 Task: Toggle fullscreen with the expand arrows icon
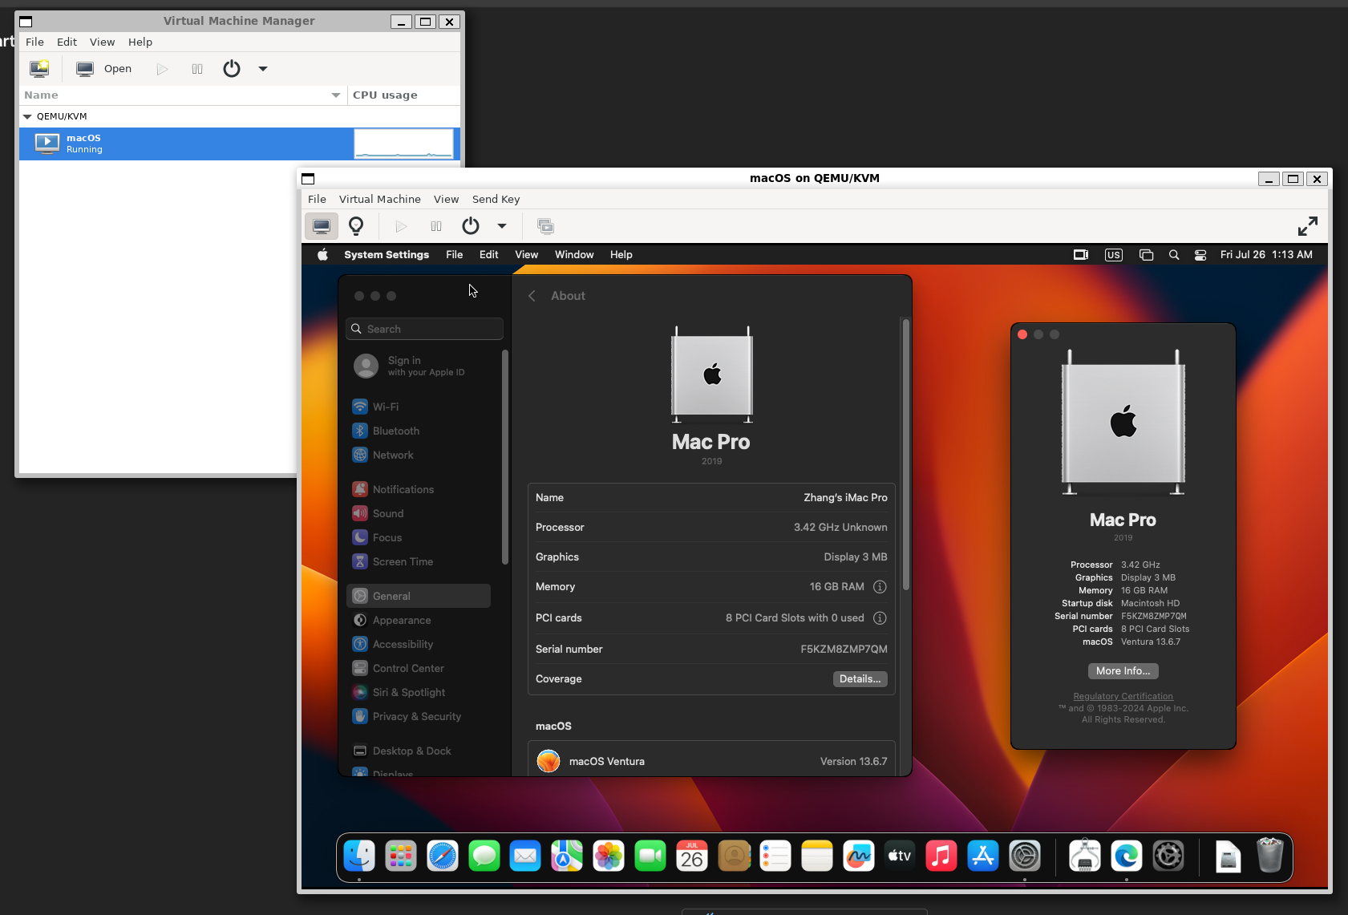tap(1308, 226)
